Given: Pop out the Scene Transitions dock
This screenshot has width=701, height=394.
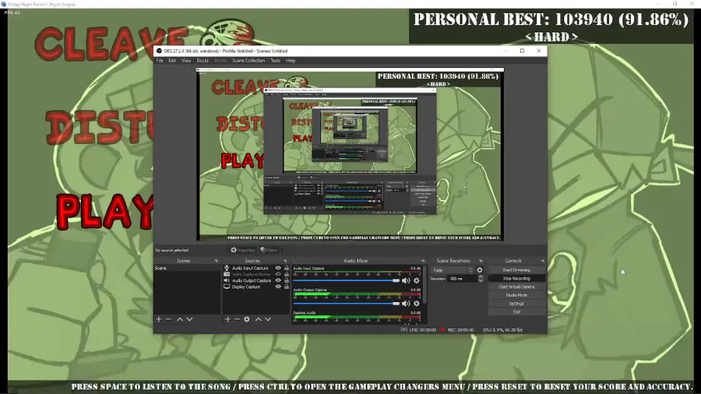Looking at the screenshot, I should [x=481, y=261].
